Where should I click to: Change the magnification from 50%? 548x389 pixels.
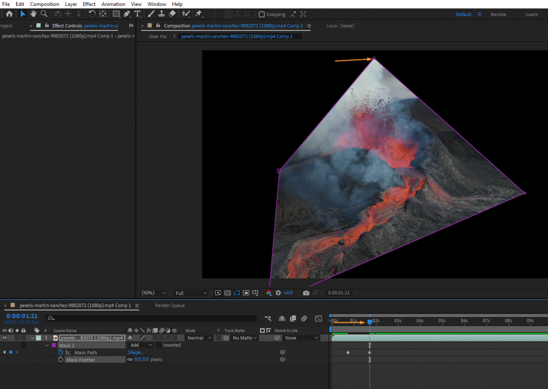click(x=153, y=292)
